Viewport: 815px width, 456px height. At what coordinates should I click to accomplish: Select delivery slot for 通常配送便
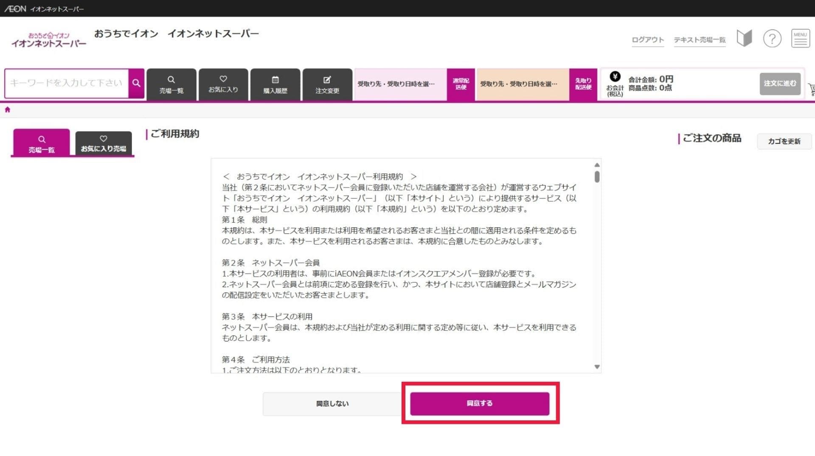click(x=400, y=84)
